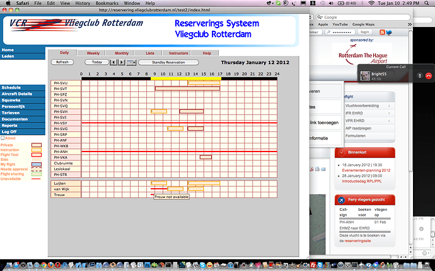The width and height of the screenshot is (435, 271).
Task: Click Log Off in the sidebar
Action: pos(23,132)
